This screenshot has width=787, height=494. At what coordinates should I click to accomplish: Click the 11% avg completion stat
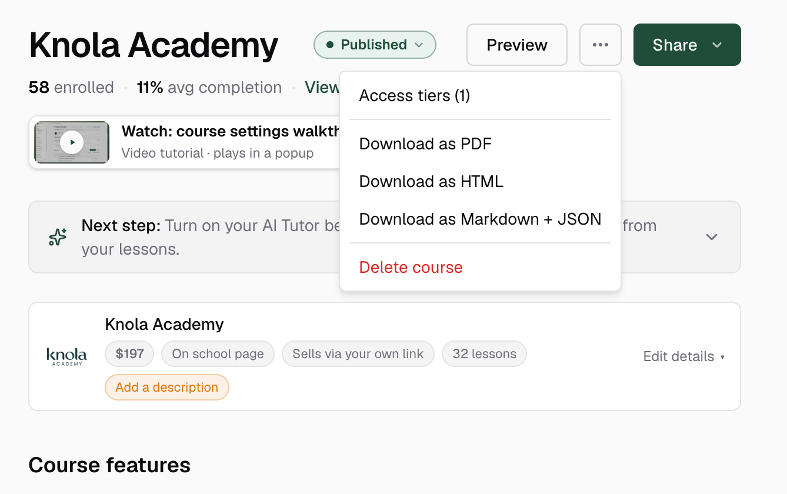coord(209,88)
